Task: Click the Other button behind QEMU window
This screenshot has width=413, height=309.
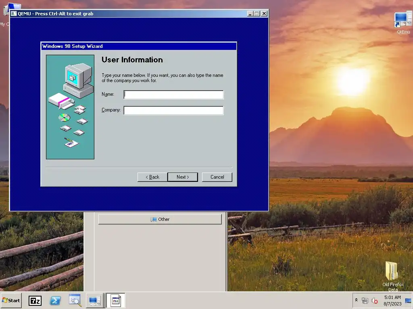Action: [160, 219]
